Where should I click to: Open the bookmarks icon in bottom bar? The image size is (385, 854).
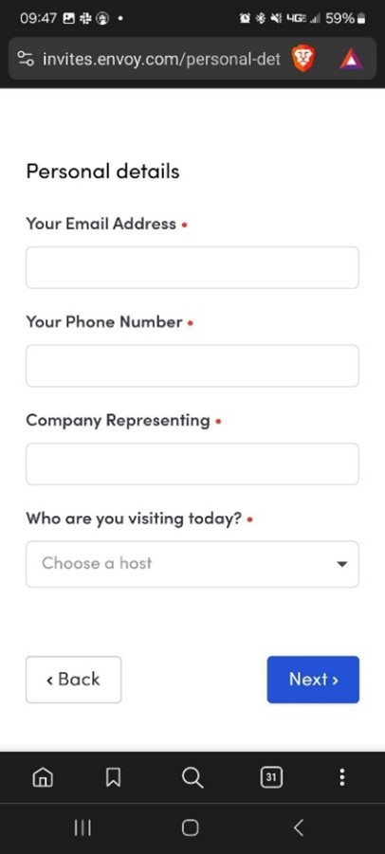[x=113, y=777]
